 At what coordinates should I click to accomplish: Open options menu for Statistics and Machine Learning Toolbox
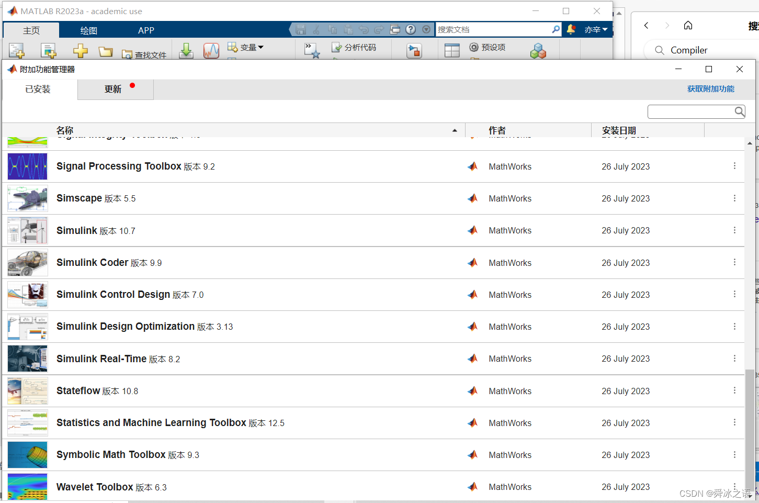tap(734, 422)
